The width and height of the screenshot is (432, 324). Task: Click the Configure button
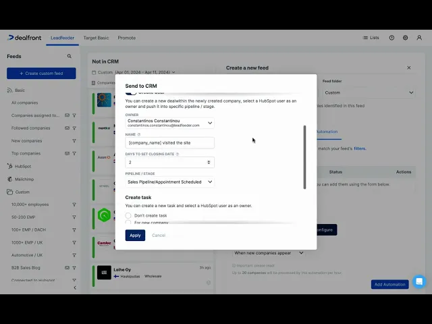click(x=327, y=230)
